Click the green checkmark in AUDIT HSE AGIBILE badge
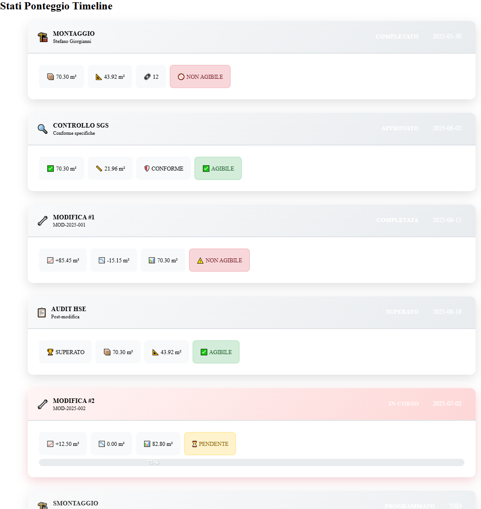Screen dimensions: 481x509 pos(204,352)
